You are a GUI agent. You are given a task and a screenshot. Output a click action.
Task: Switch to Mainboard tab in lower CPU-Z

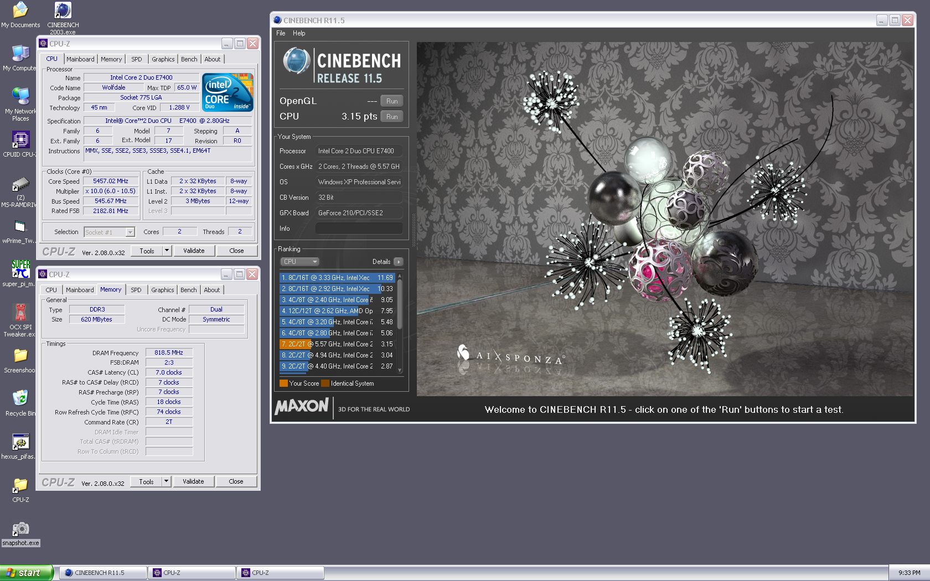coord(80,290)
